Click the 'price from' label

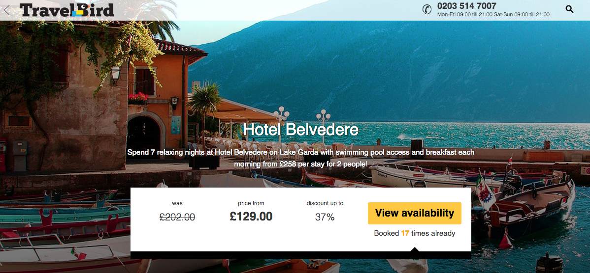pos(251,203)
